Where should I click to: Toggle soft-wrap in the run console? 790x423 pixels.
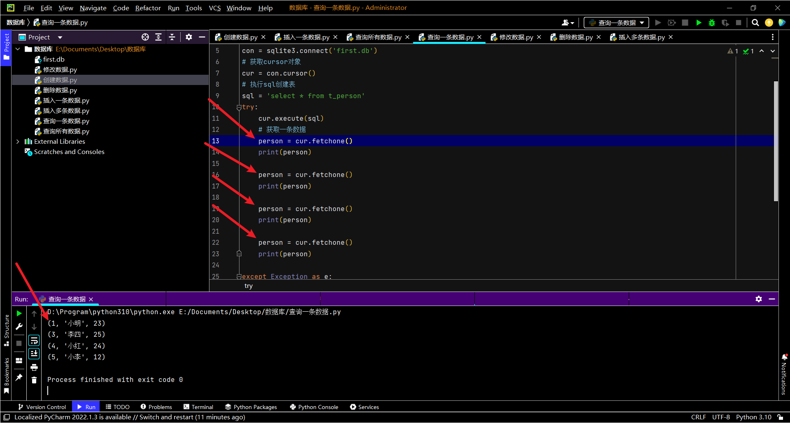(x=34, y=340)
